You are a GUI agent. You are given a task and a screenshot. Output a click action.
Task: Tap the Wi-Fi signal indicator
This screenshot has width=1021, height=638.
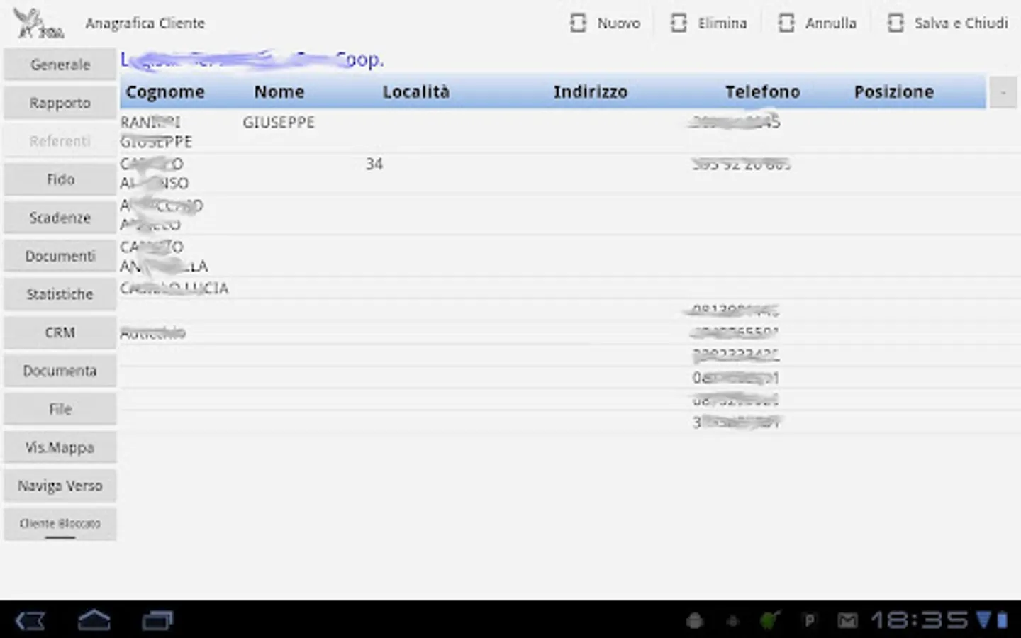click(983, 620)
